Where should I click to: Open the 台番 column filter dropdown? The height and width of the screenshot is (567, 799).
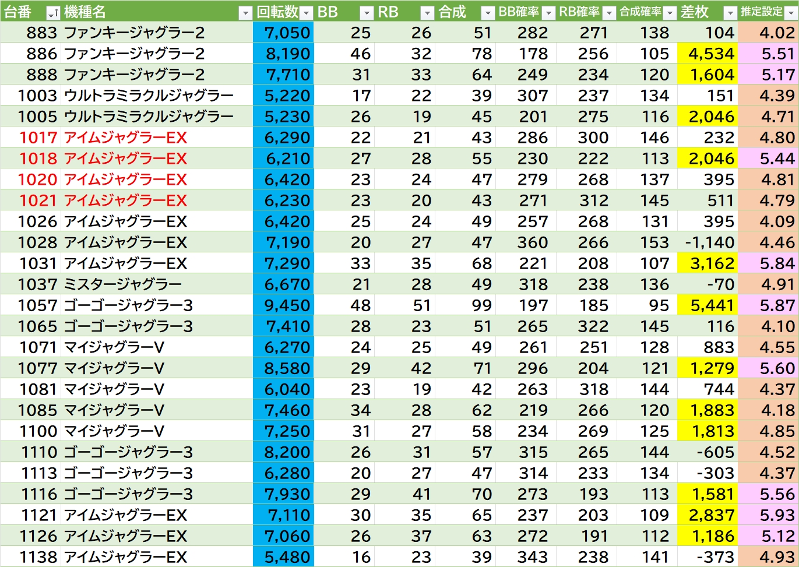click(53, 13)
